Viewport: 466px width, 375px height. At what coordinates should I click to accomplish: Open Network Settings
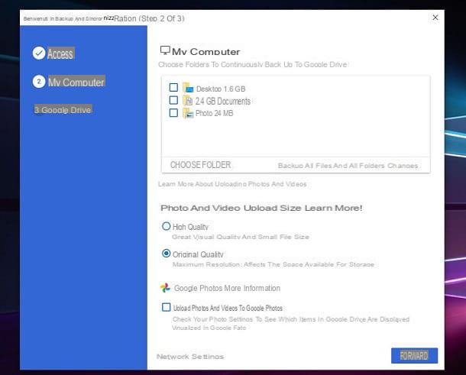click(x=190, y=357)
